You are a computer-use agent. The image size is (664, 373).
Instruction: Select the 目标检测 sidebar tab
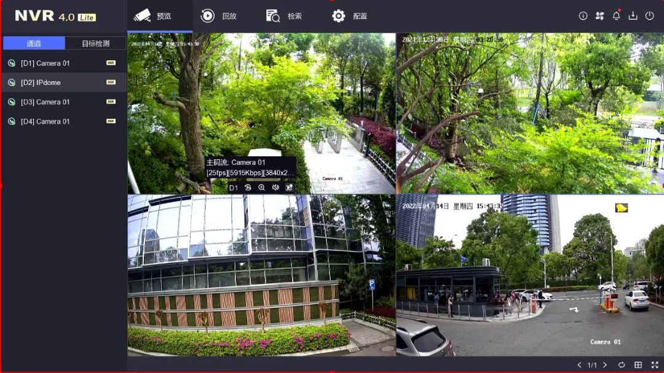coord(95,43)
